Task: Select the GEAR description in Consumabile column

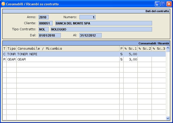Action: [x=68, y=59]
